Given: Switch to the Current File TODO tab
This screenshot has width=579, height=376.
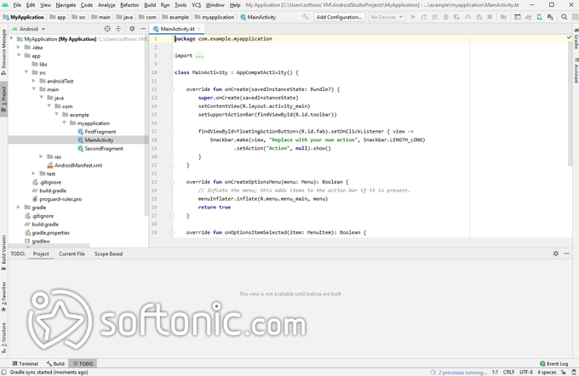Looking at the screenshot, I should pos(72,254).
